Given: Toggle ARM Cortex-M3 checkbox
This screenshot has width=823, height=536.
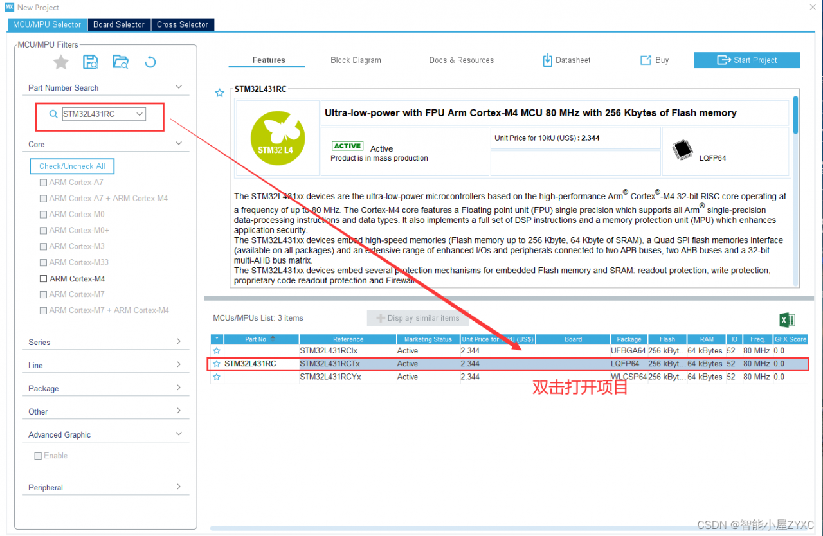Looking at the screenshot, I should click(43, 247).
